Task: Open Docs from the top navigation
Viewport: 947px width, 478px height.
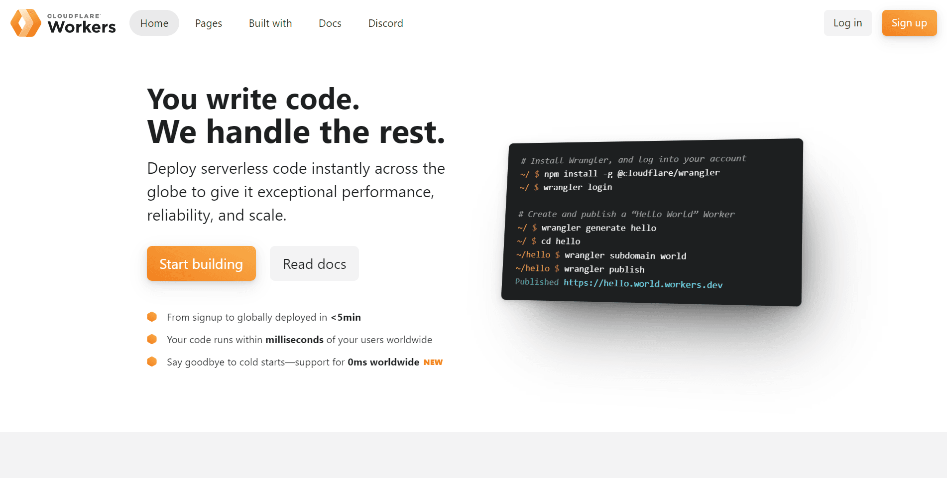Action: pyautogui.click(x=330, y=23)
